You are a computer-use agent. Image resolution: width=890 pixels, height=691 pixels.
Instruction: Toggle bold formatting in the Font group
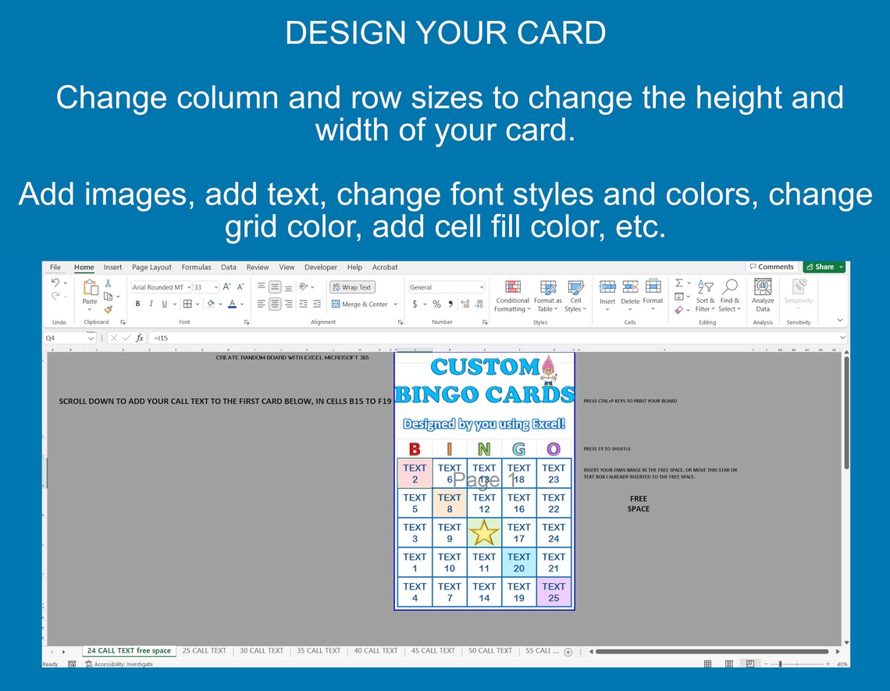point(137,304)
